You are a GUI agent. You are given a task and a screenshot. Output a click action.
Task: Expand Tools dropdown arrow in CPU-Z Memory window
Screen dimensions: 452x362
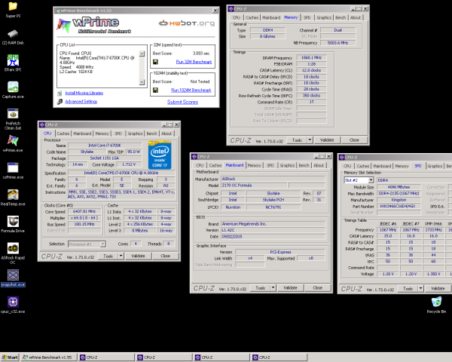tap(310, 140)
